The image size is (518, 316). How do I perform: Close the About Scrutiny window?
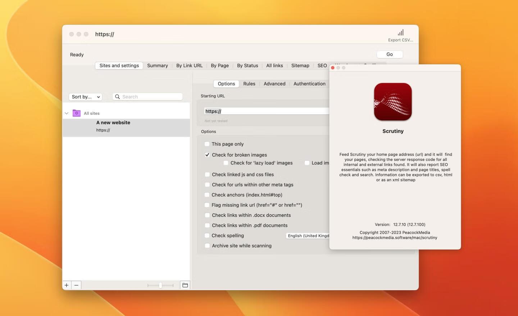click(x=333, y=68)
